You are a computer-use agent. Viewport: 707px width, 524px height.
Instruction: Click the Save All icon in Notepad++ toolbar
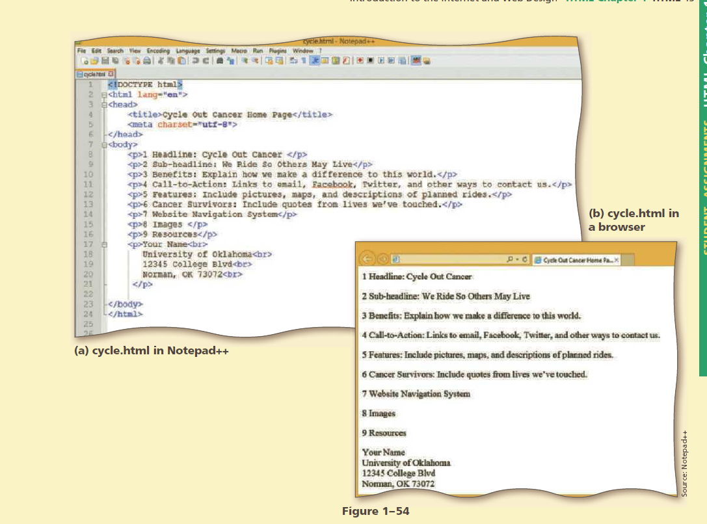click(x=115, y=60)
